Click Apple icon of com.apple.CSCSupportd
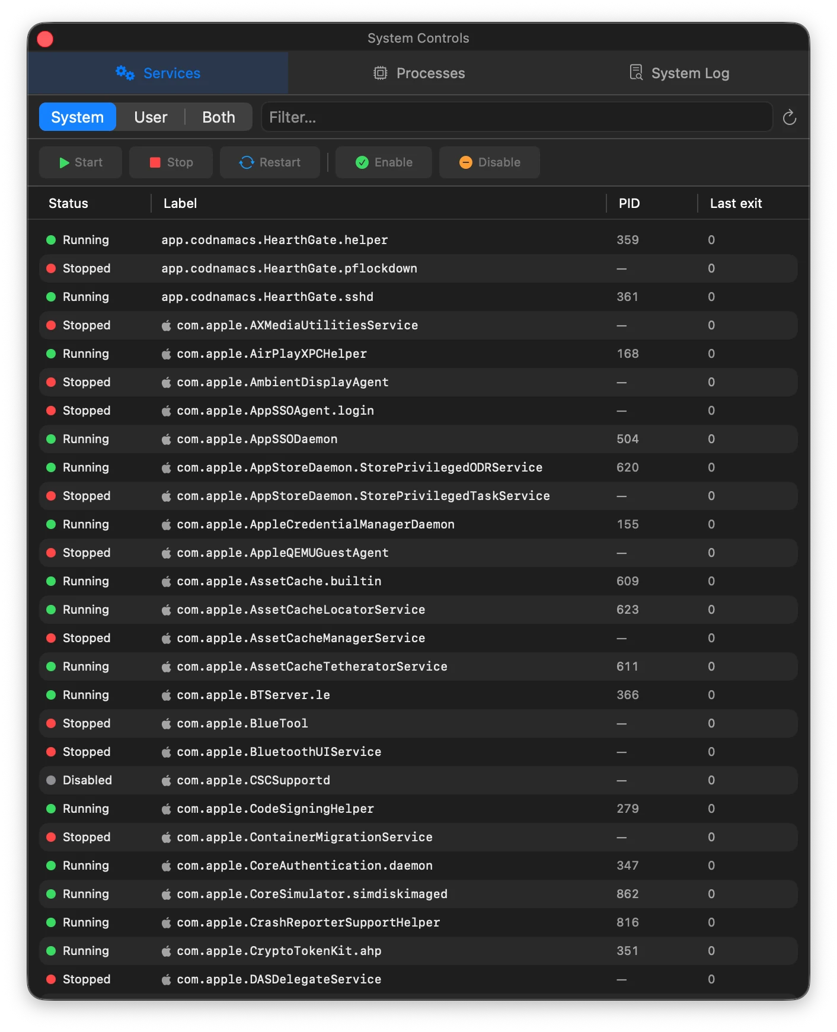Viewport: 837px width, 1032px height. (x=167, y=780)
